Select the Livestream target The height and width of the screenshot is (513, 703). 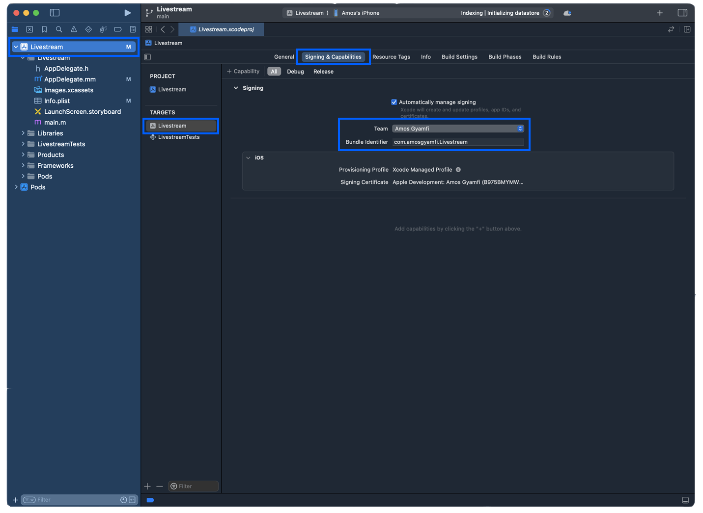point(181,126)
